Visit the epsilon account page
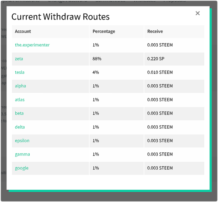The image size is (218, 202). (22, 140)
